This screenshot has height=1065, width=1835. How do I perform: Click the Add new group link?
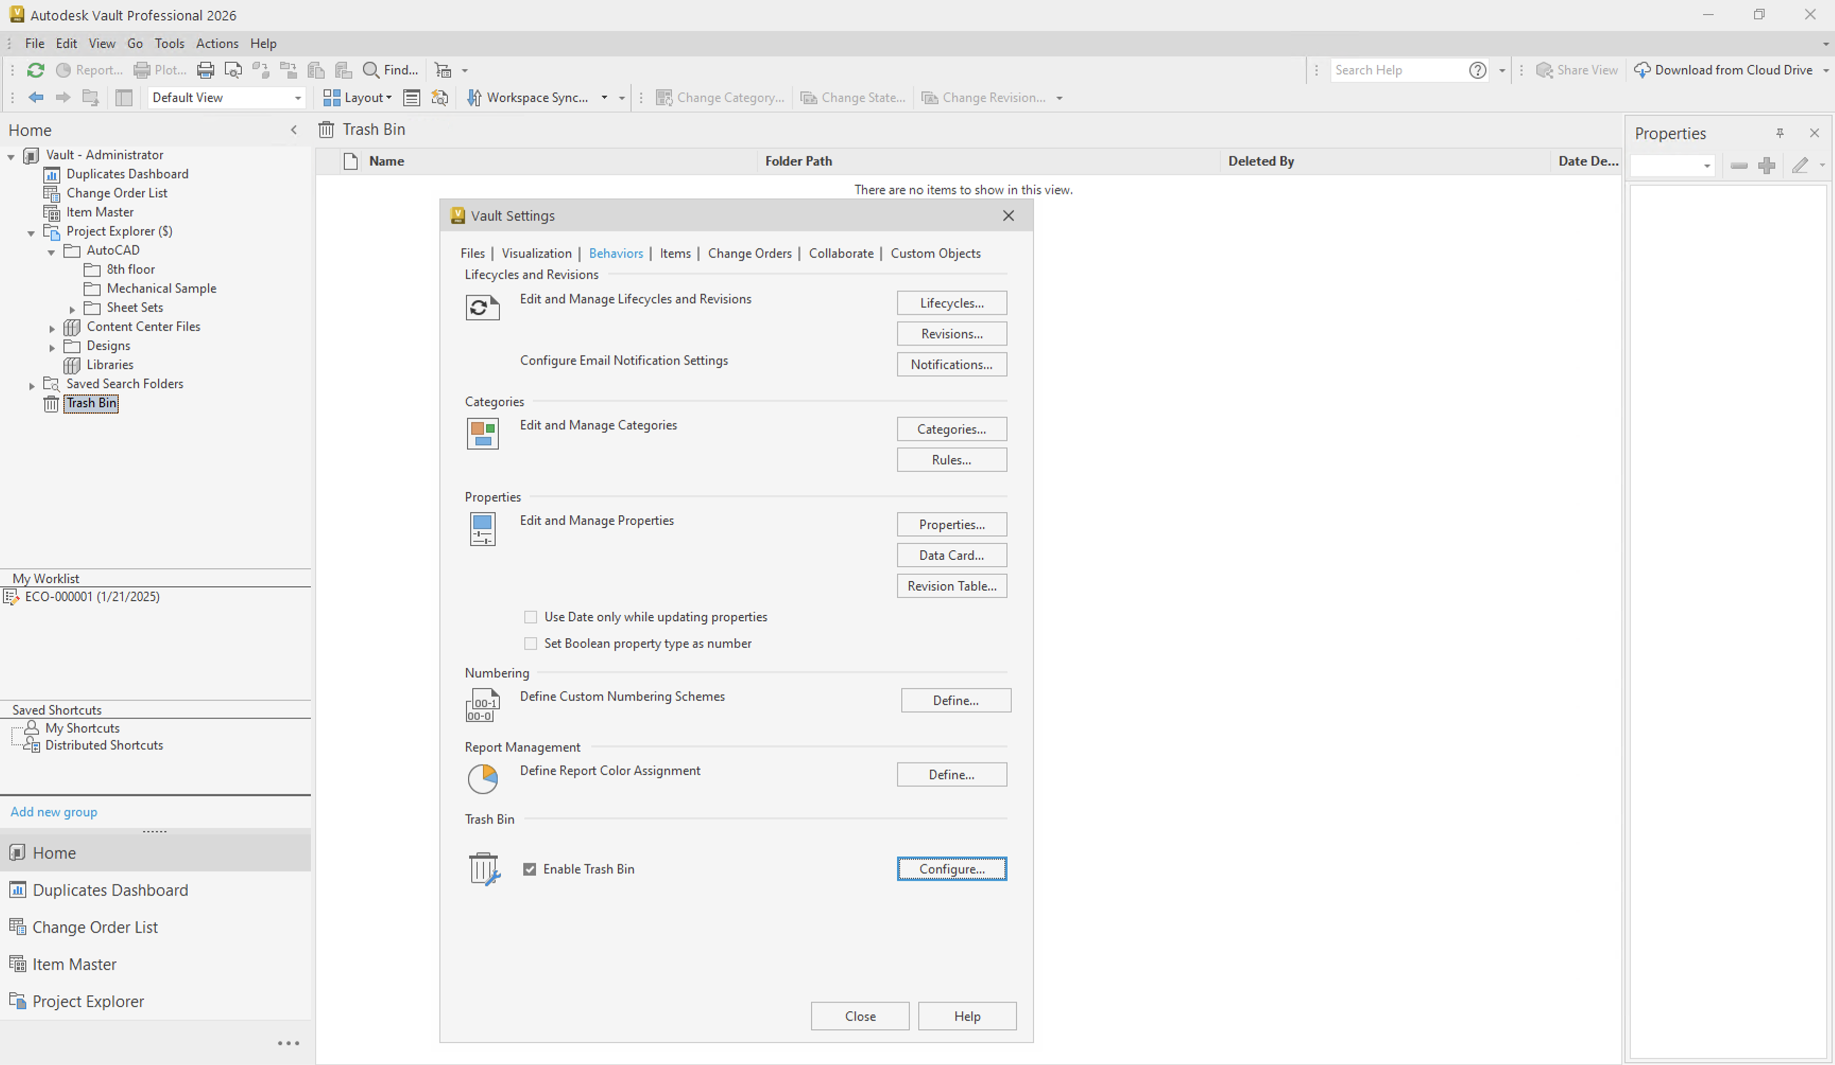tap(54, 812)
